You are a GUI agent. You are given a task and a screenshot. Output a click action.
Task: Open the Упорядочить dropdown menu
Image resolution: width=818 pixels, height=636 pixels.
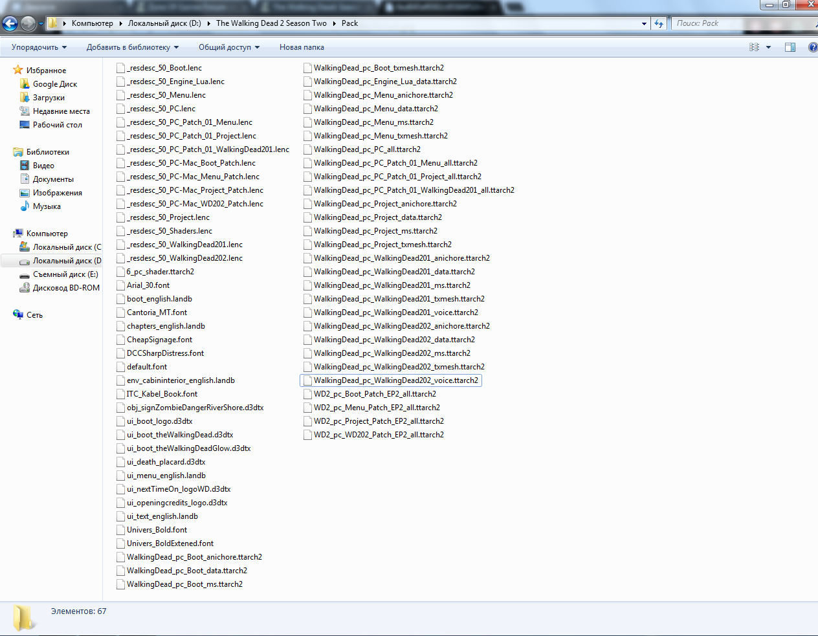(39, 47)
